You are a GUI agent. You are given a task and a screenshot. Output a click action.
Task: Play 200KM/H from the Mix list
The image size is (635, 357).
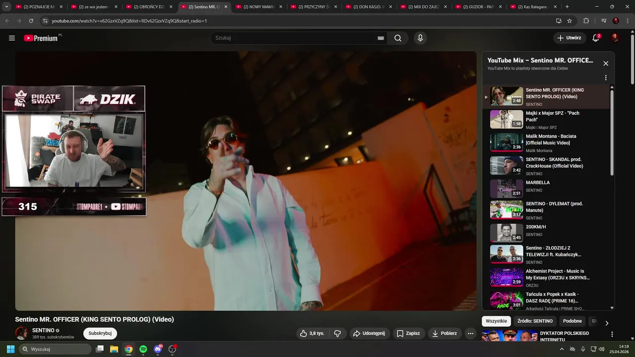tap(546, 233)
